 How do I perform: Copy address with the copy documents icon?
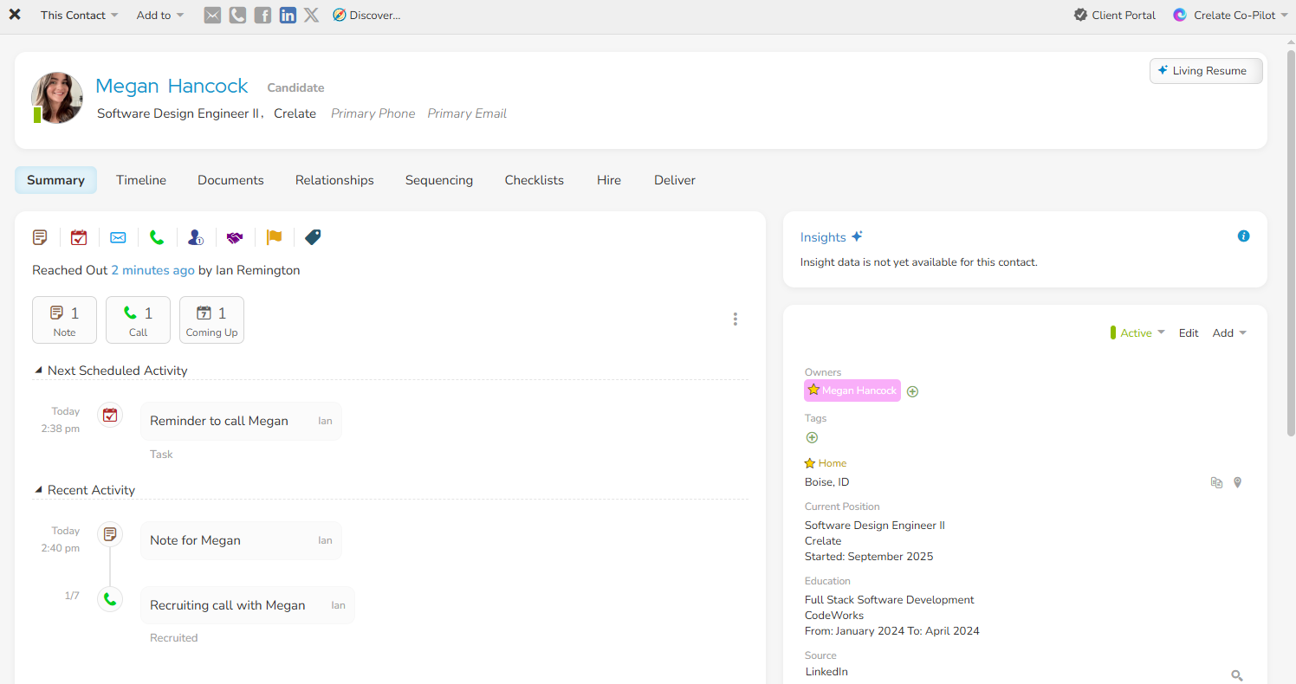pos(1216,482)
